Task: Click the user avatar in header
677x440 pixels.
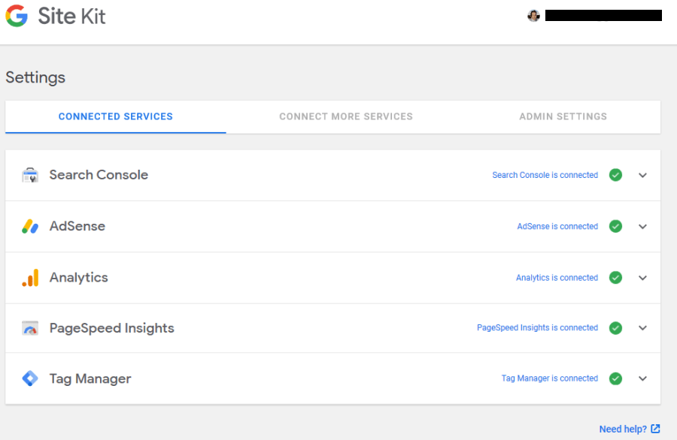Action: tap(534, 16)
